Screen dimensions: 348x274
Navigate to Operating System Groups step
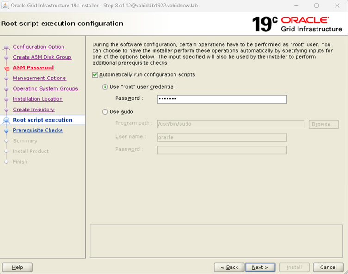[45, 89]
